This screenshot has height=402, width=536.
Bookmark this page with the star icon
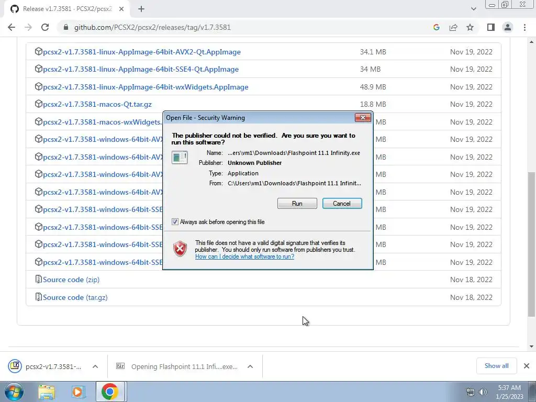tap(470, 27)
